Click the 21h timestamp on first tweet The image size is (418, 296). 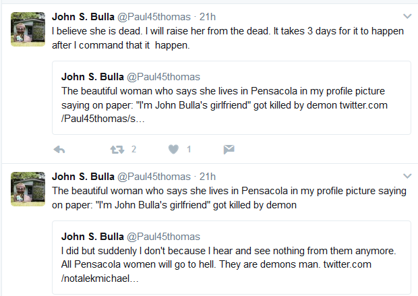point(208,17)
